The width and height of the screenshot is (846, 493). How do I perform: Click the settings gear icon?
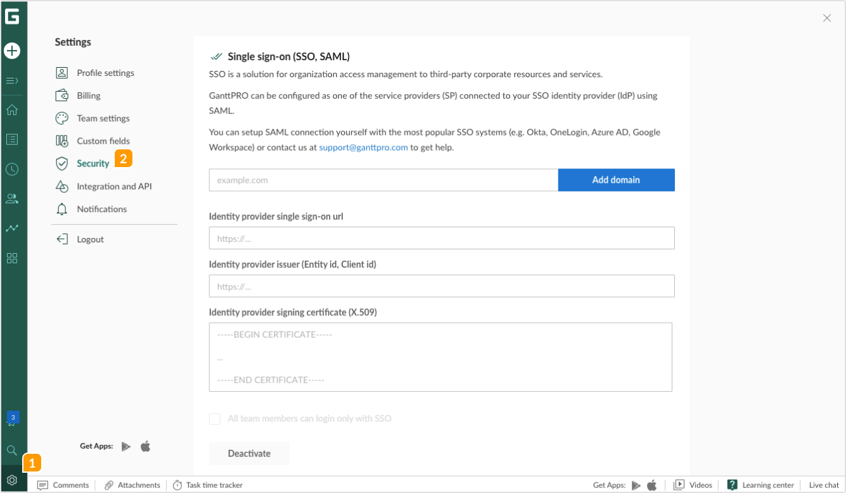coord(12,480)
